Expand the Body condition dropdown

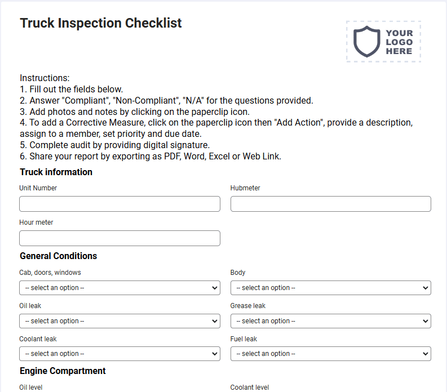331,288
